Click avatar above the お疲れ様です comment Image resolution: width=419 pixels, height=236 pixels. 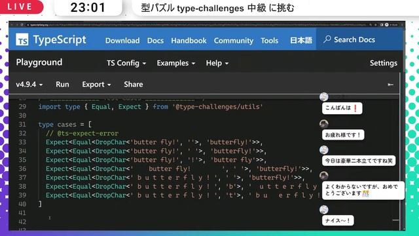click(324, 124)
